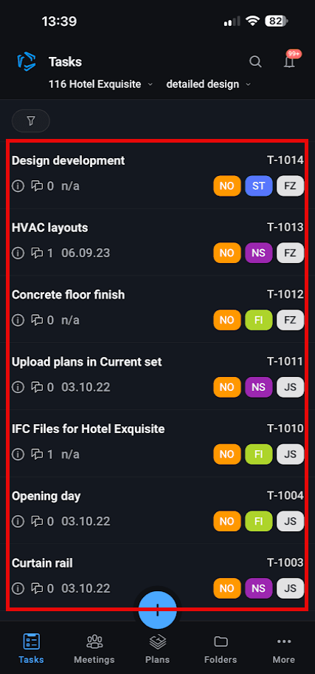The height and width of the screenshot is (674, 315).
Task: Open the Upload plans in Current set task
Action: point(158,376)
